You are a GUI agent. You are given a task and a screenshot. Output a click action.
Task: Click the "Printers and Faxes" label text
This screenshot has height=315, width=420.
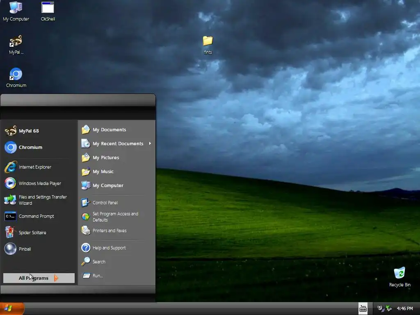coord(110,231)
